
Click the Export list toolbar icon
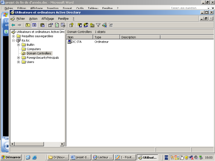(63, 25)
